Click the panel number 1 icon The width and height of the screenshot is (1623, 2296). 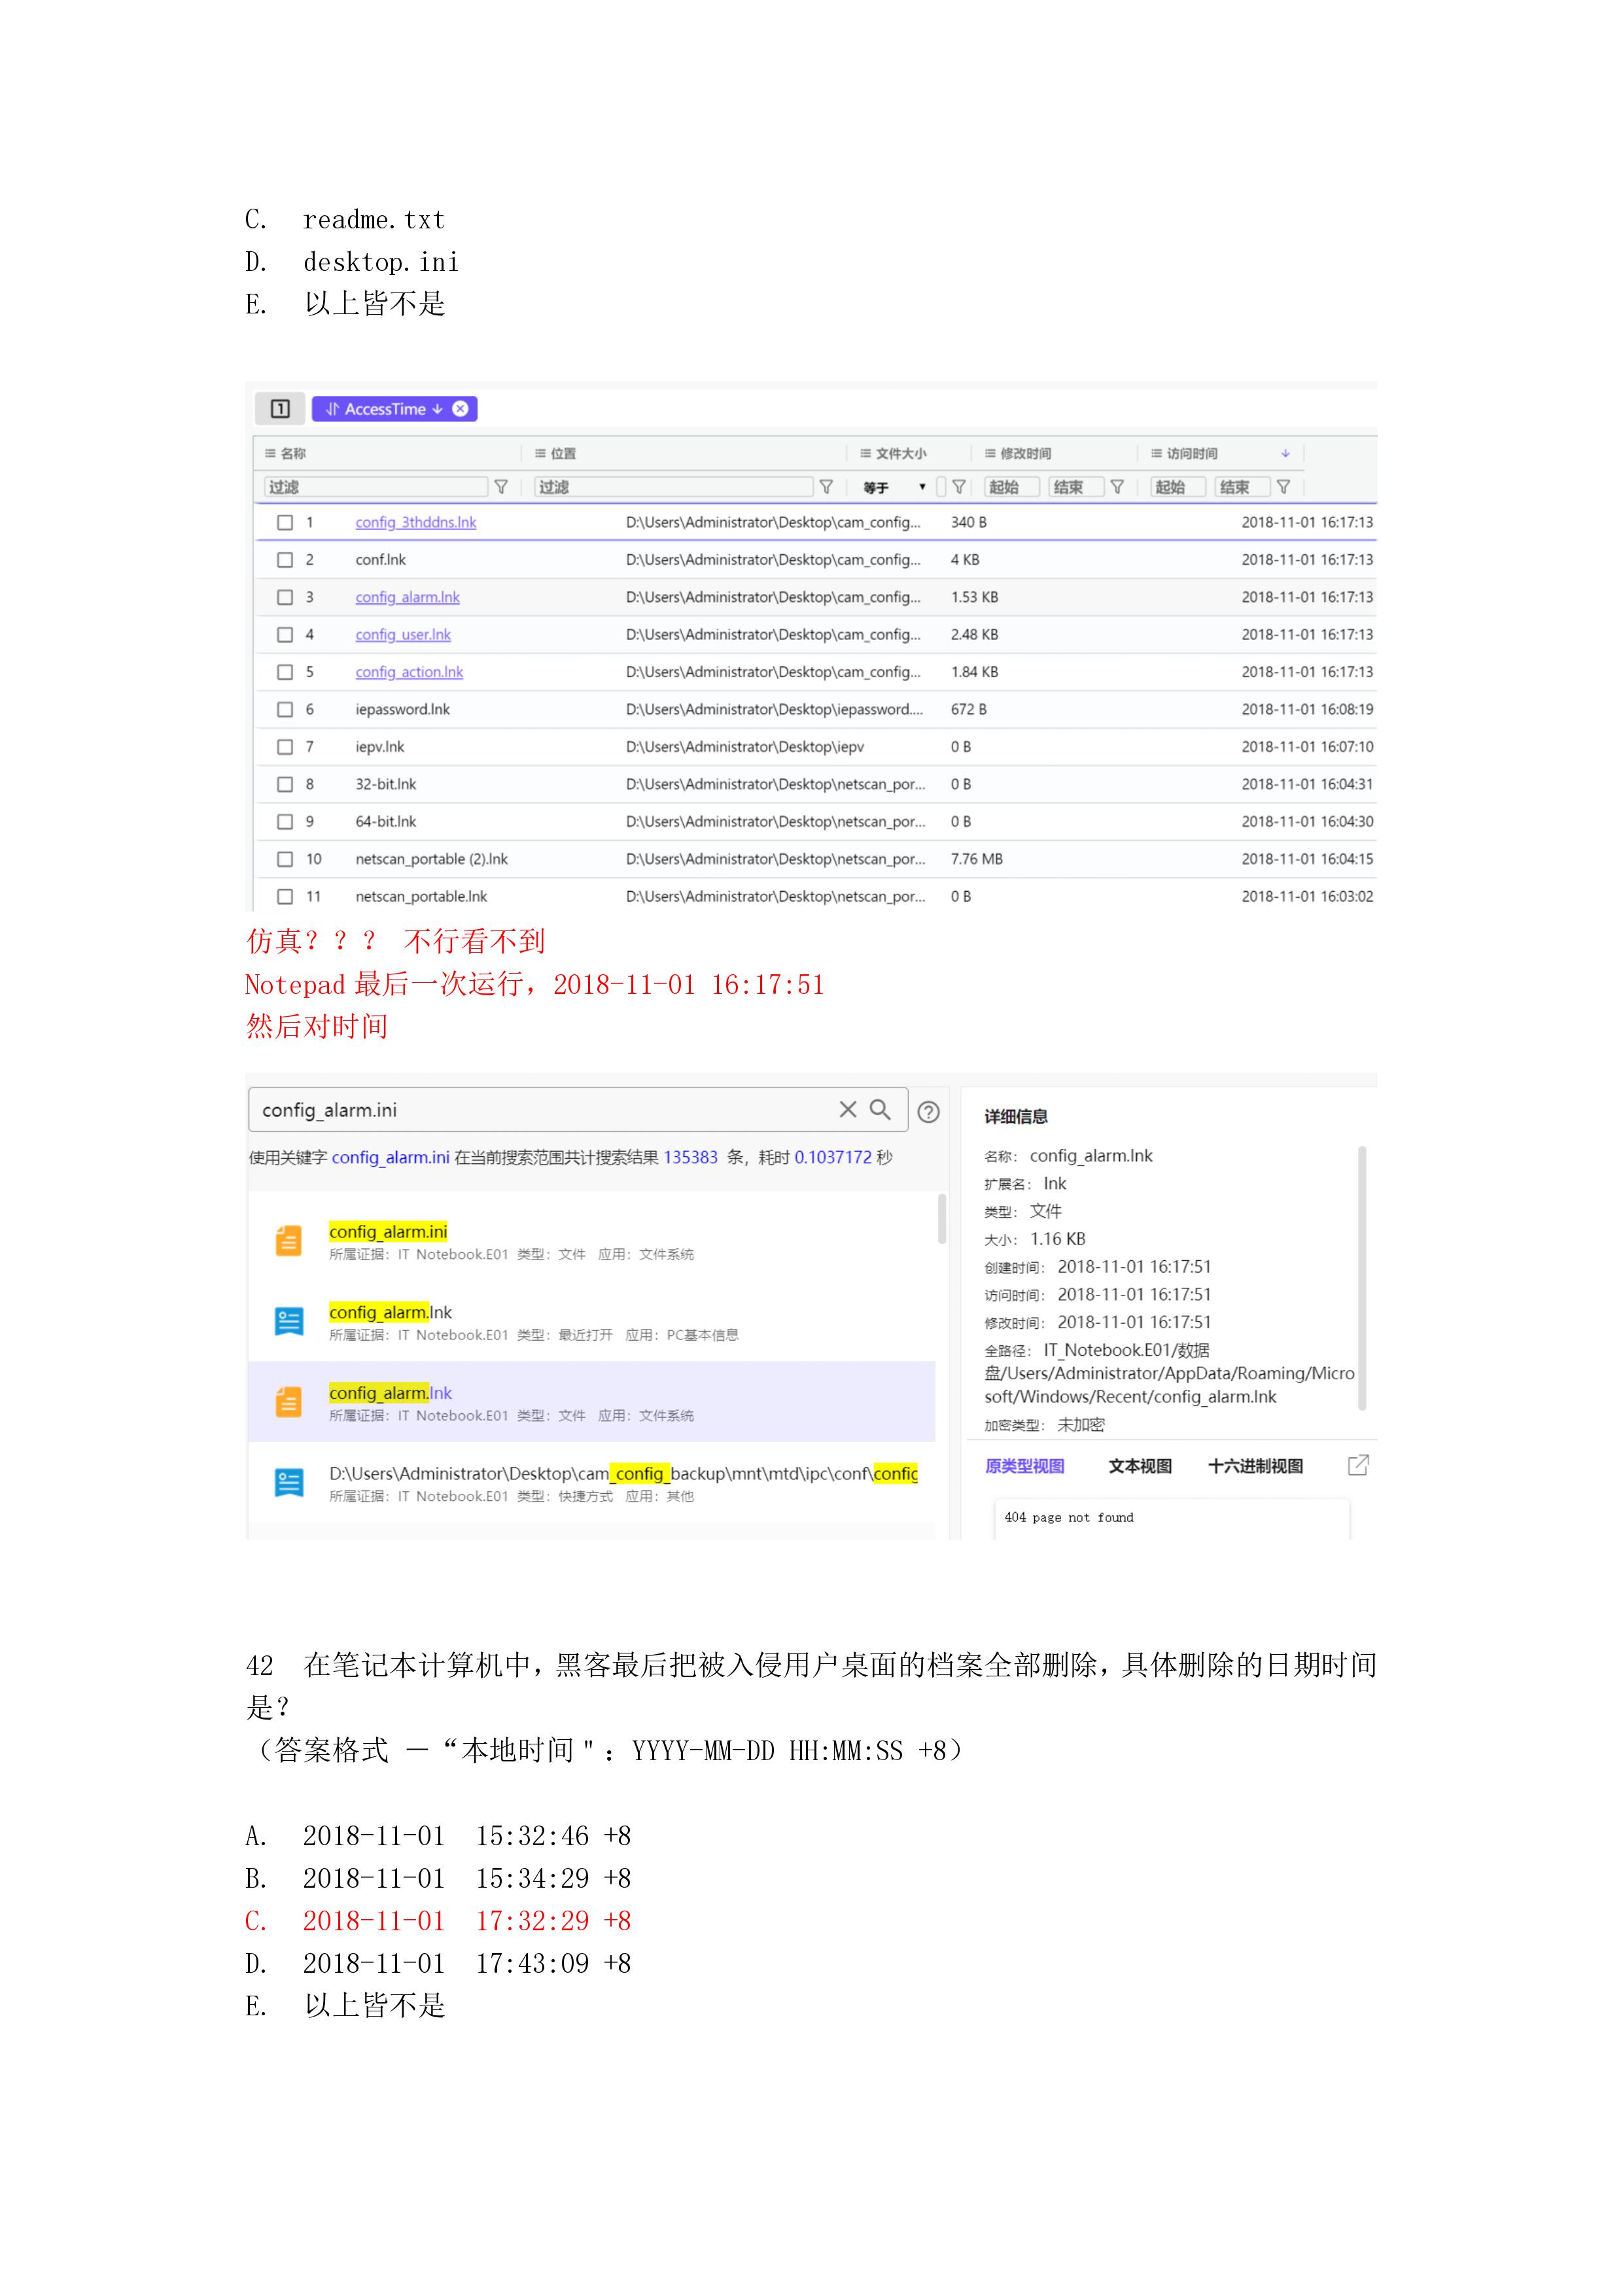tap(280, 409)
